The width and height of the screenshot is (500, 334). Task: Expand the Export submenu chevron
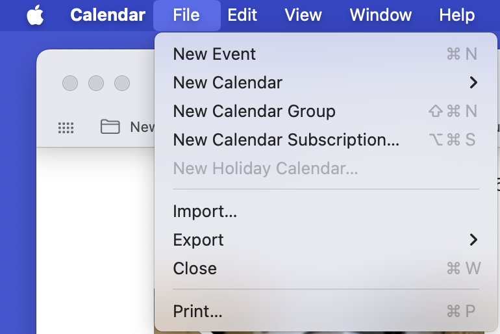[x=473, y=240]
